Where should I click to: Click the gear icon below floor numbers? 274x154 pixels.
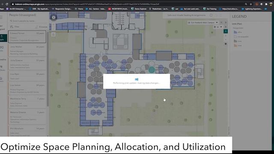click(x=226, y=44)
